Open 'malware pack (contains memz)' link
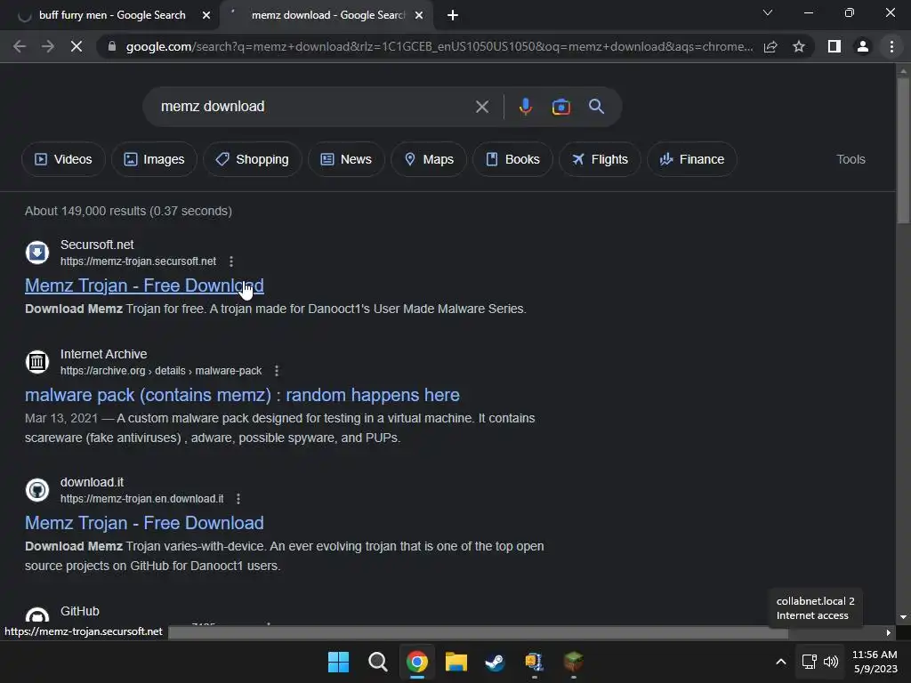This screenshot has width=911, height=683. click(242, 395)
